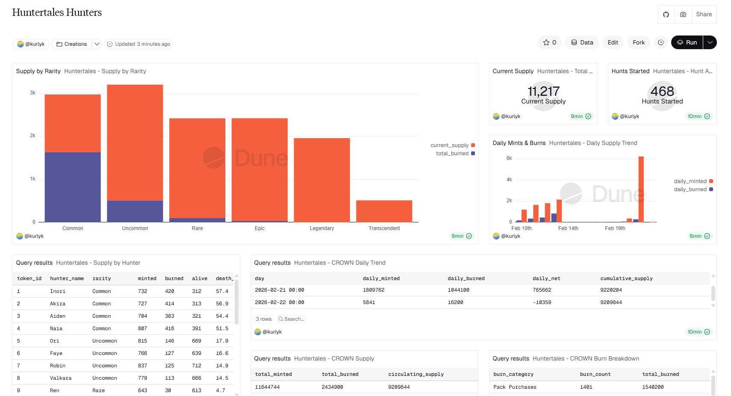The width and height of the screenshot is (731, 396).
Task: Star this dashboard
Action: click(x=549, y=42)
